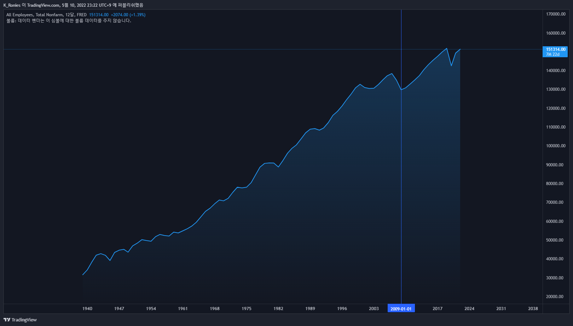Click the 2038 label on time axis
Viewport: 573px width, 326px height.
(x=533, y=309)
